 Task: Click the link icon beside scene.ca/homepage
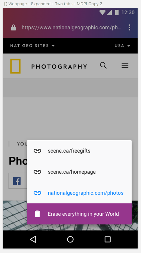[37, 172]
